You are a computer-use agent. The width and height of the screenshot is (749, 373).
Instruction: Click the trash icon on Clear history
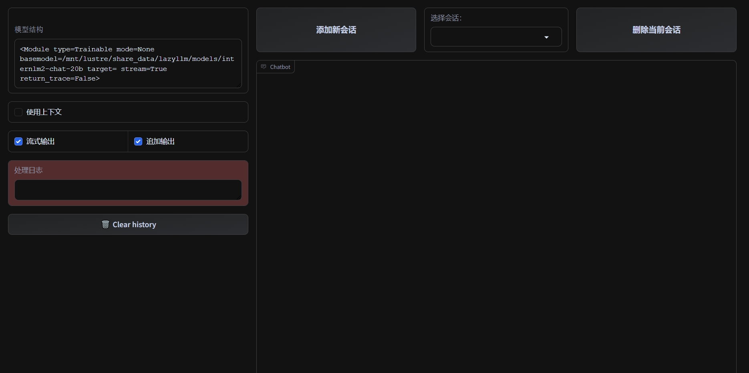pyautogui.click(x=105, y=224)
